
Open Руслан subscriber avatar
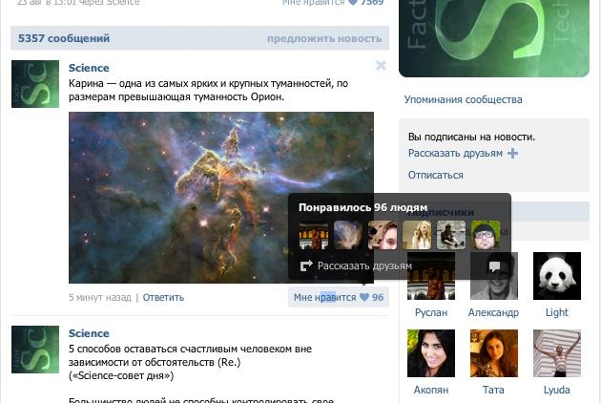(x=431, y=276)
